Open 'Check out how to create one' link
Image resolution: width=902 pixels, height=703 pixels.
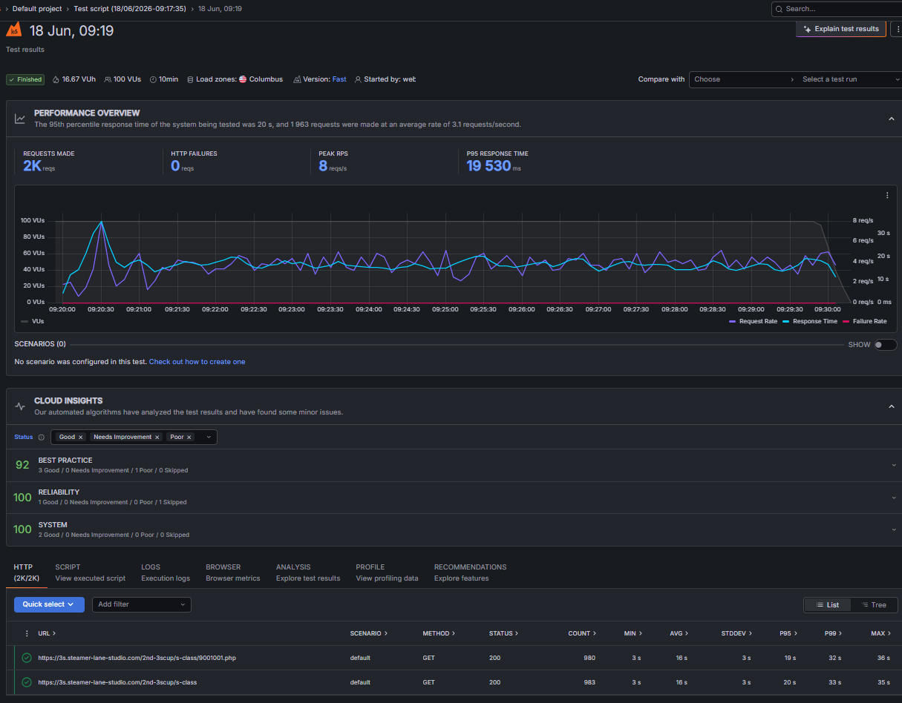pos(197,362)
